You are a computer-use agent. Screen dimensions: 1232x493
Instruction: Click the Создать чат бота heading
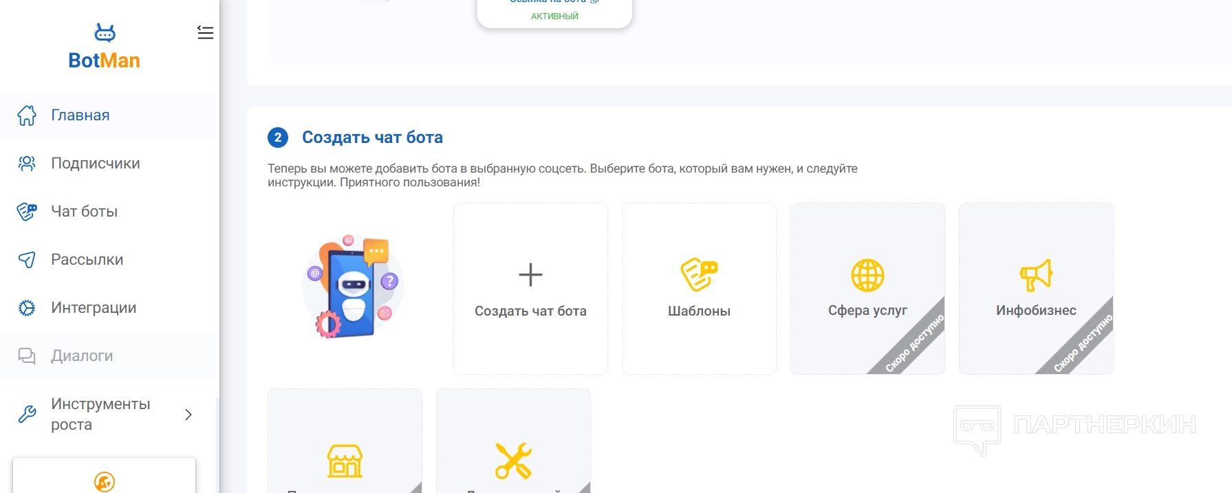pyautogui.click(x=372, y=138)
